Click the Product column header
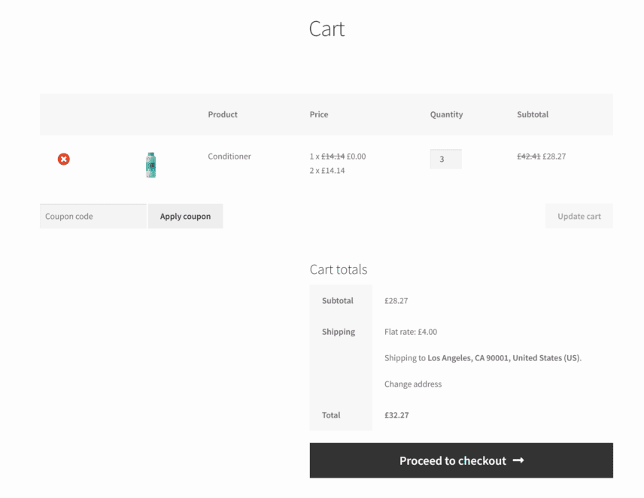 (x=223, y=114)
